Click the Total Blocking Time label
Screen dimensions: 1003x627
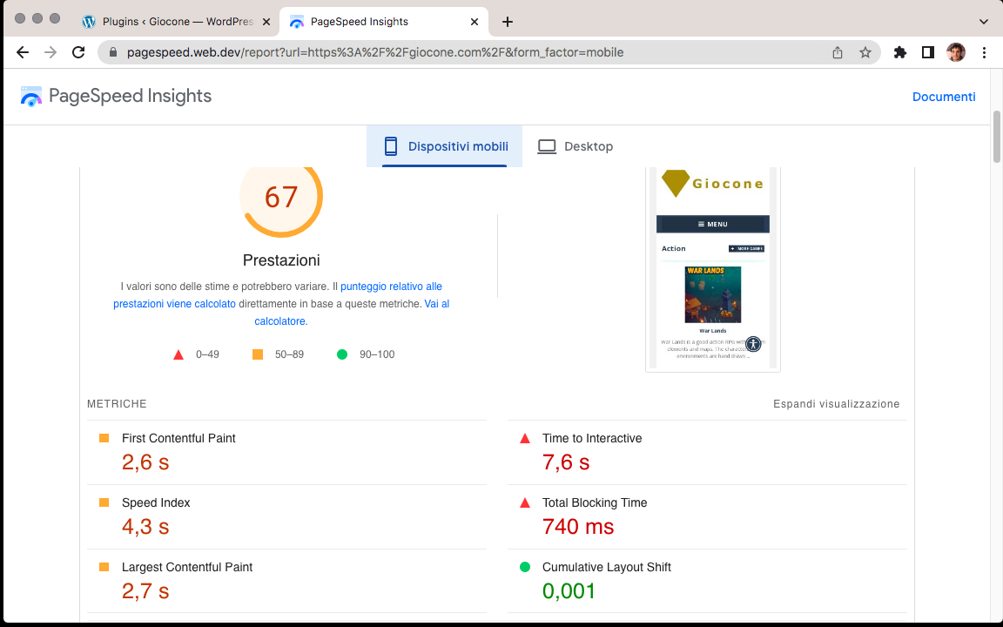point(595,502)
